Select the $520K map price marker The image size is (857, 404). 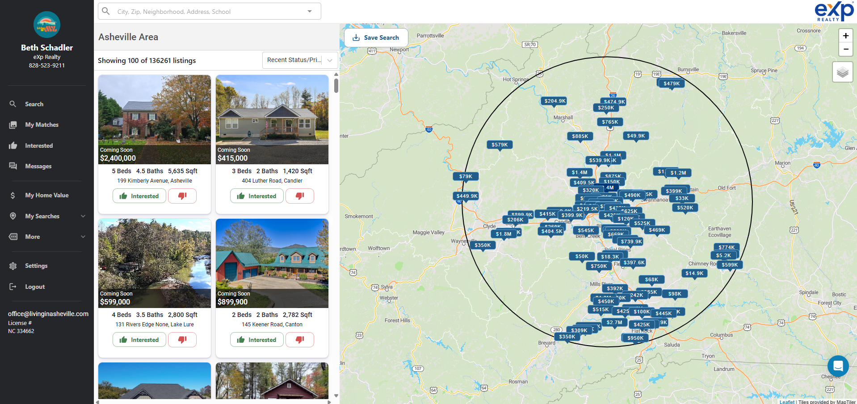coord(685,208)
